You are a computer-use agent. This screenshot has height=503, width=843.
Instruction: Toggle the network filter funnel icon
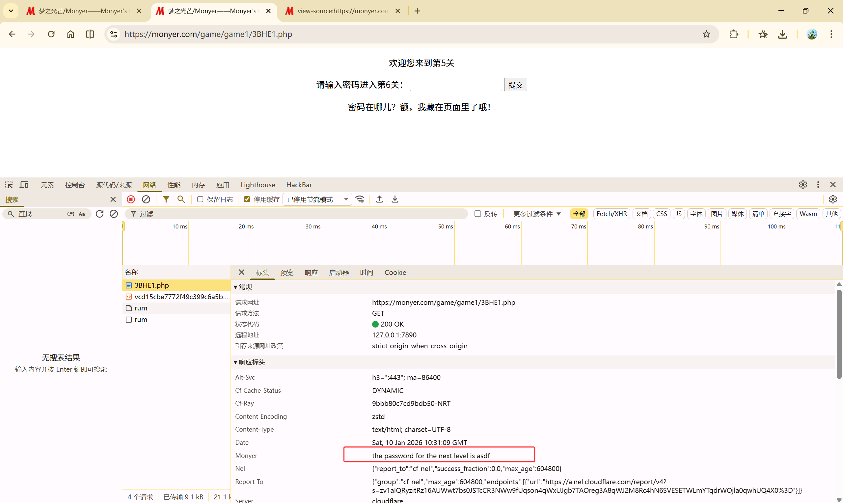166,199
